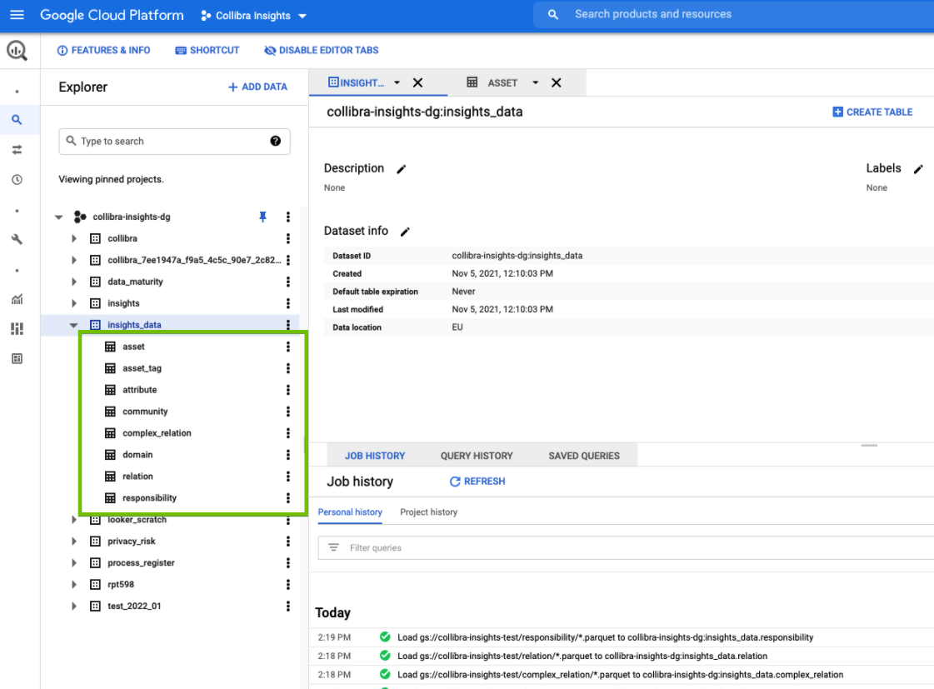The height and width of the screenshot is (689, 934).
Task: Click the pencil icon next to Description
Action: [x=401, y=169]
